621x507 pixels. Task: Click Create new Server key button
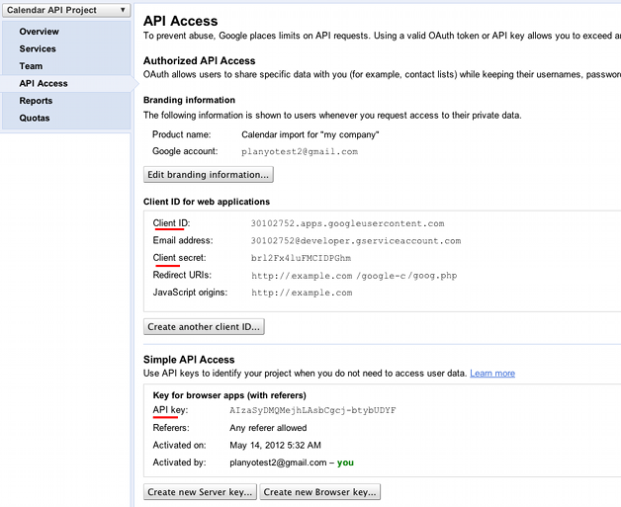tap(200, 491)
